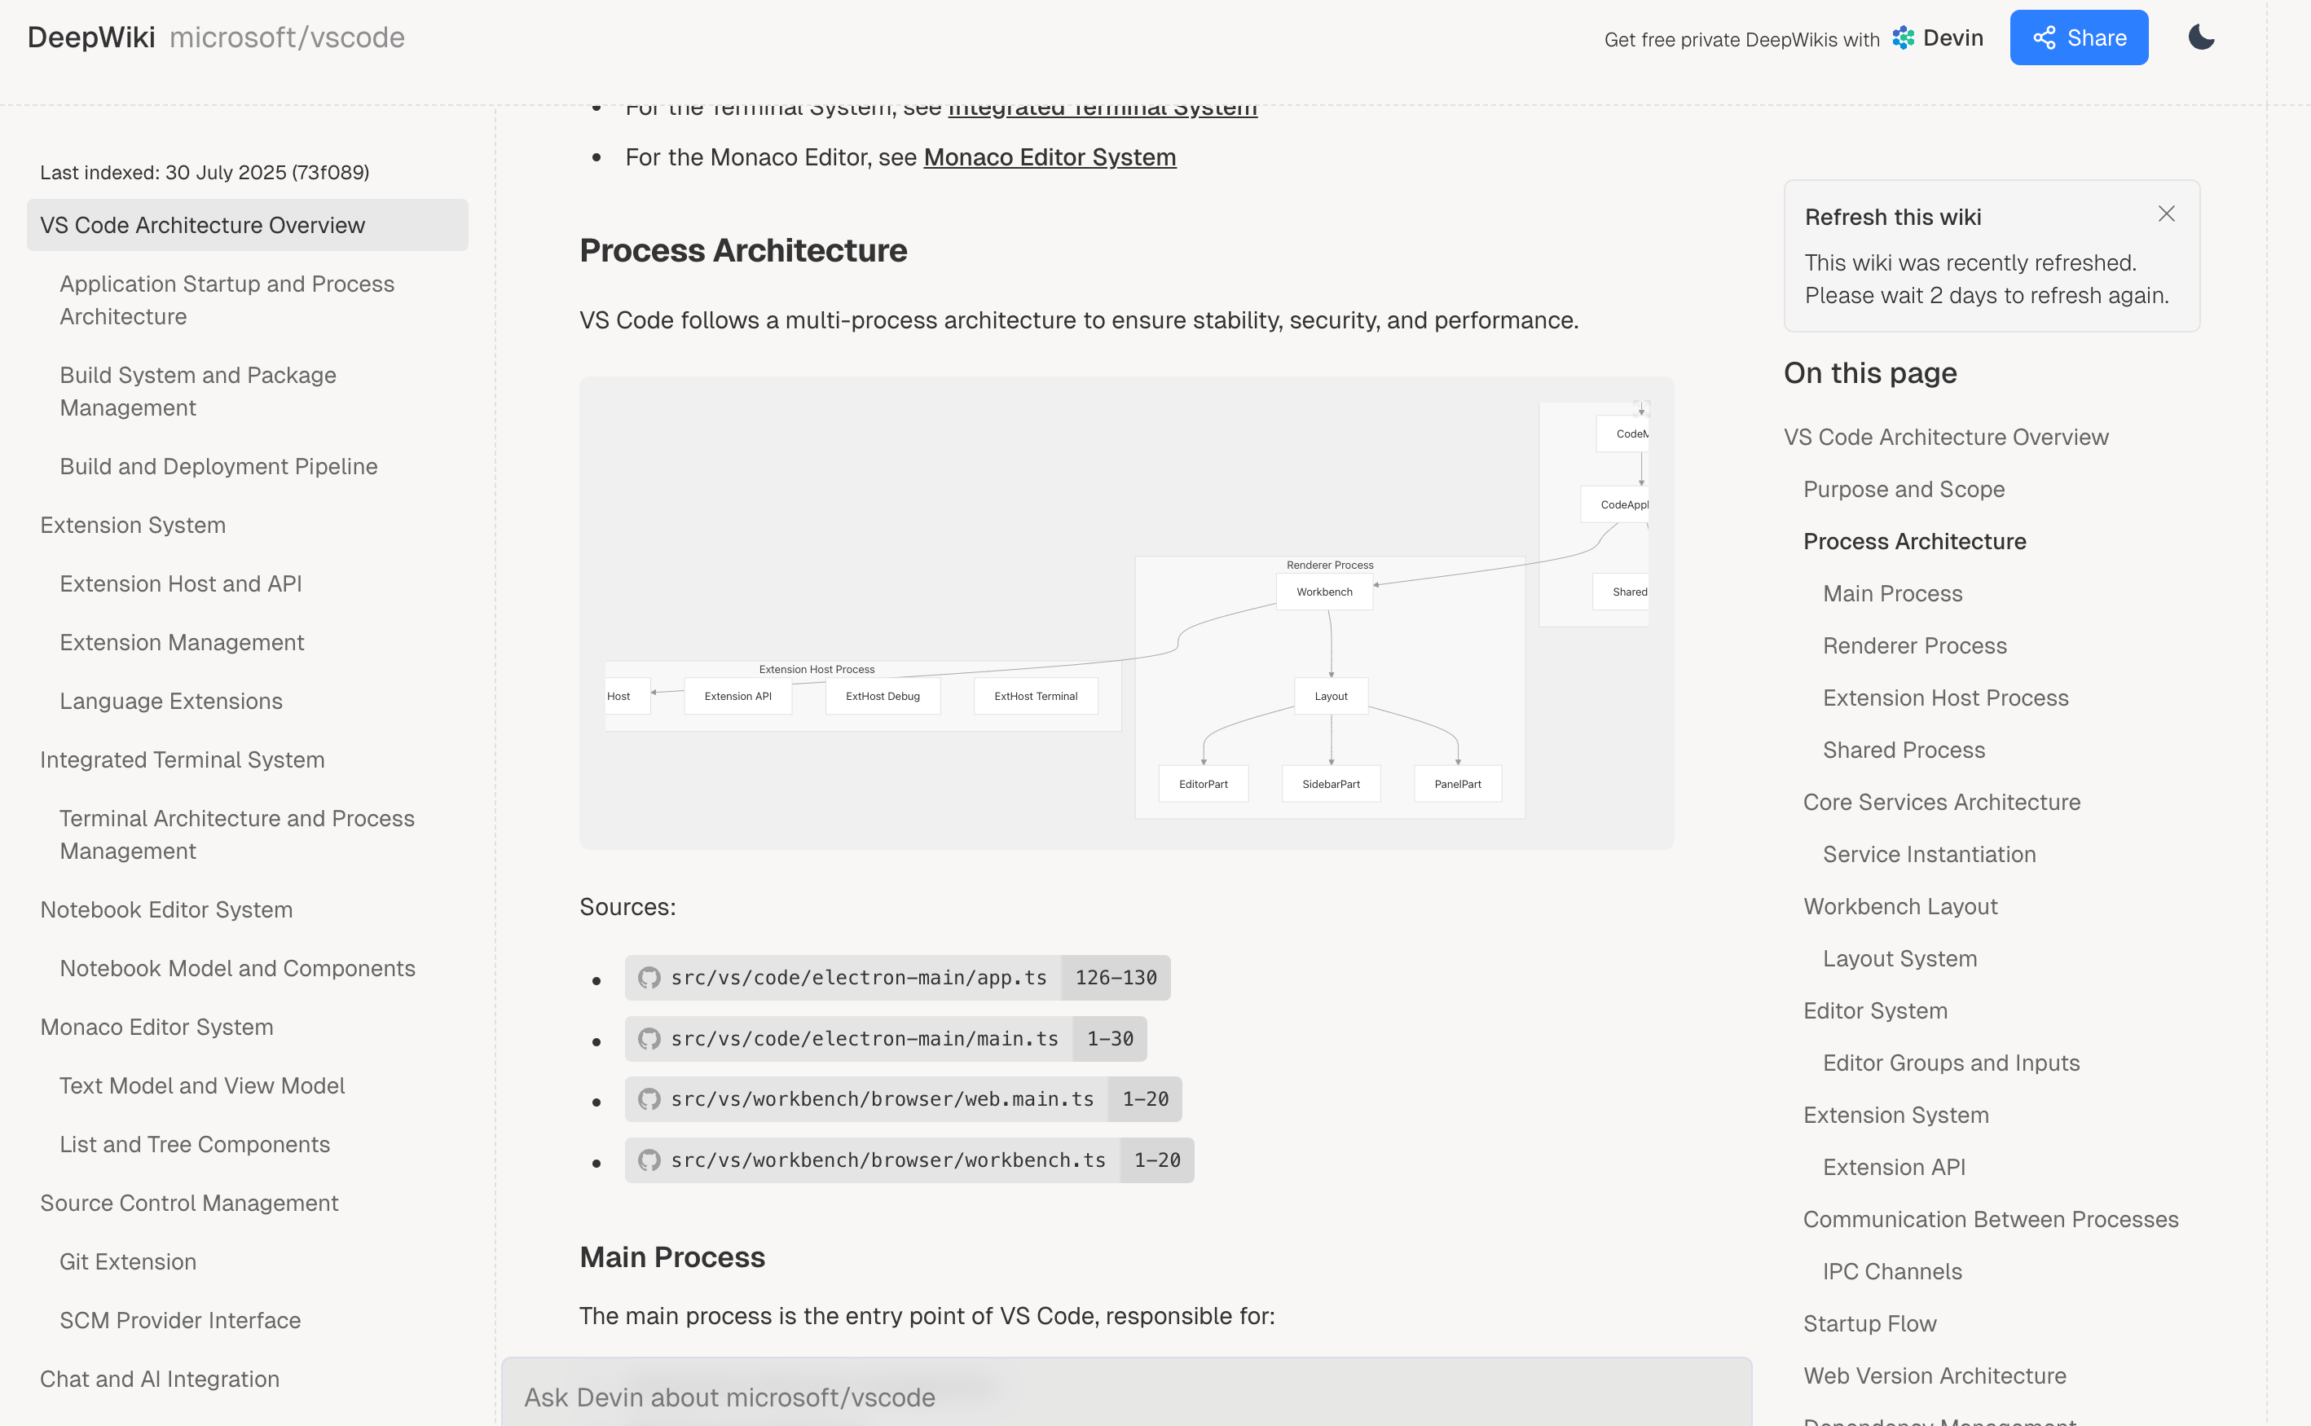The width and height of the screenshot is (2311, 1426).
Task: Click the Devin logo icon
Action: pos(1903,37)
